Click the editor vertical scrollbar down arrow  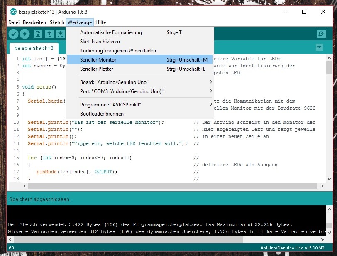tap(329, 179)
